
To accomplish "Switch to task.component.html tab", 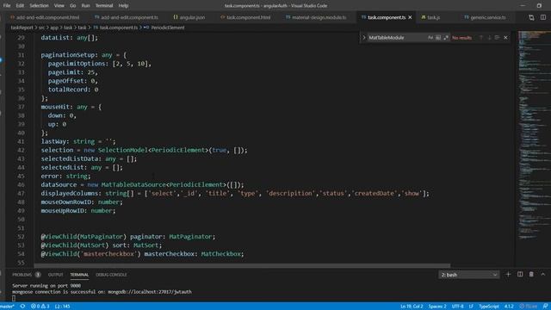I will (245, 17).
